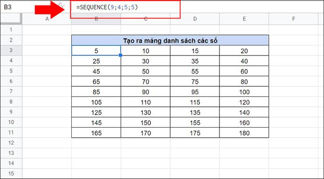324x179 pixels.
Task: Click the cell containing 5
Action: (96, 50)
